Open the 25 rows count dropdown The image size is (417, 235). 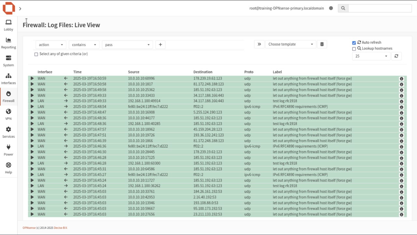point(371,56)
